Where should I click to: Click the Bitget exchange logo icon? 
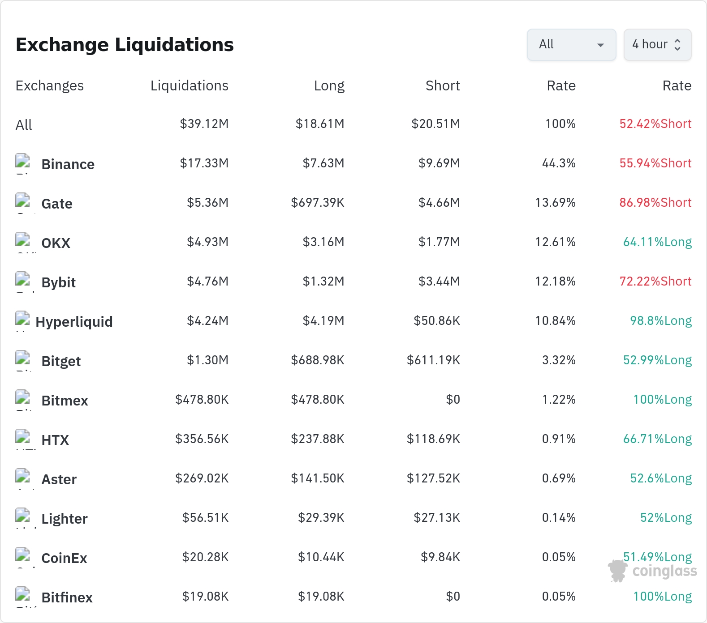point(22,361)
